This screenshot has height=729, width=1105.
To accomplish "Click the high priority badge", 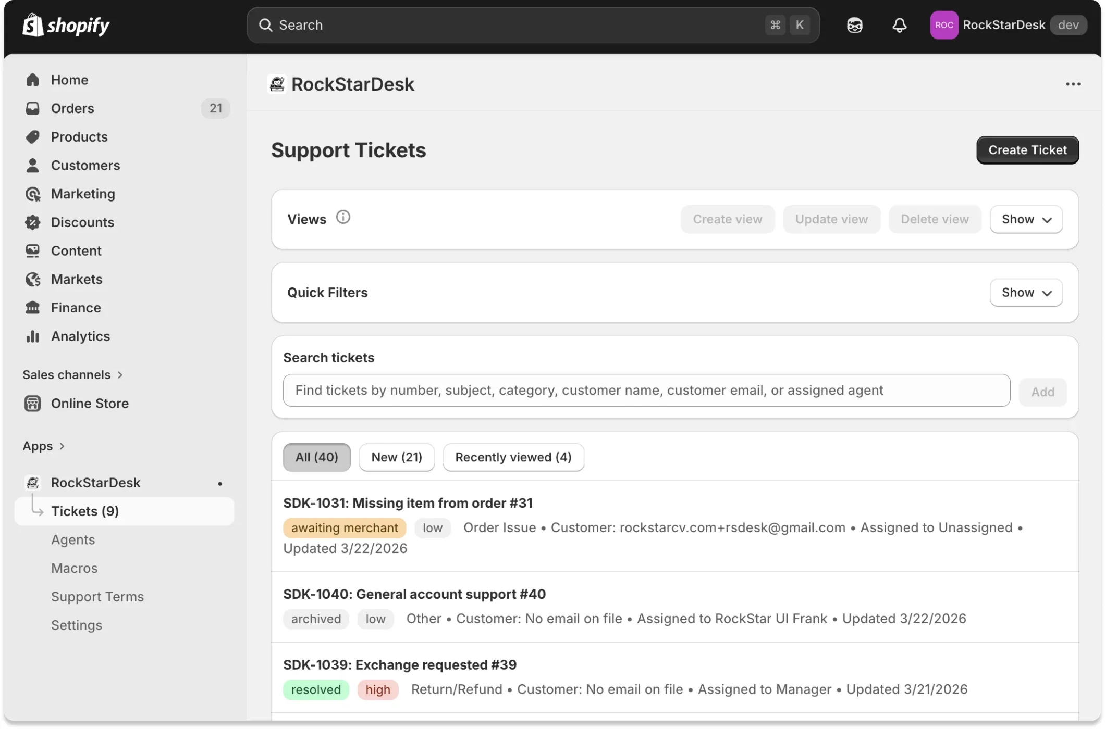I will coord(378,690).
